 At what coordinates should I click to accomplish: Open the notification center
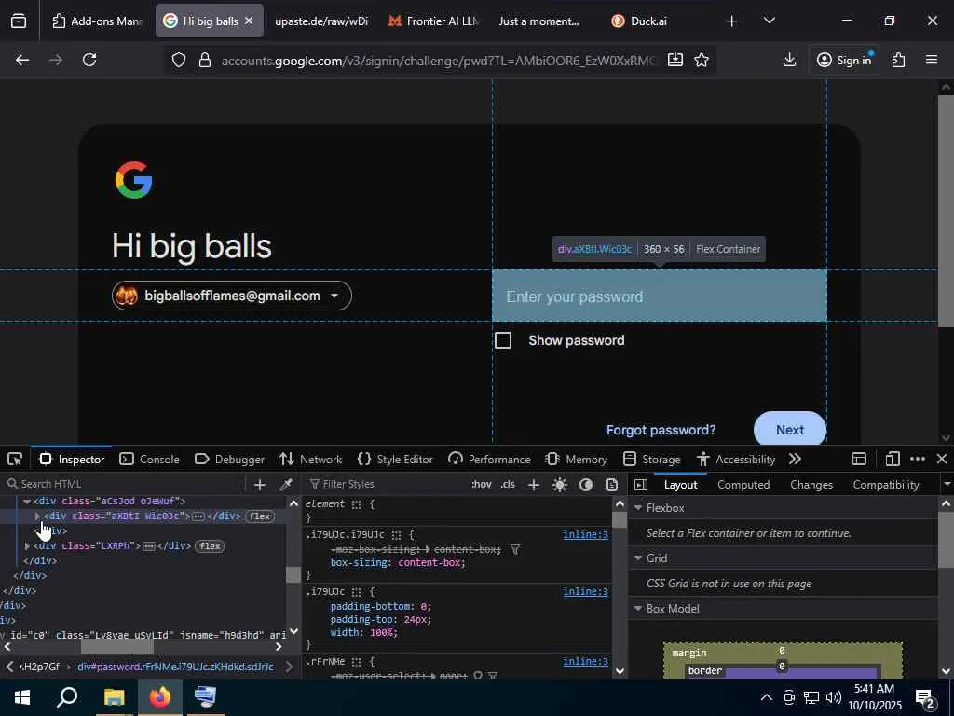925,697
